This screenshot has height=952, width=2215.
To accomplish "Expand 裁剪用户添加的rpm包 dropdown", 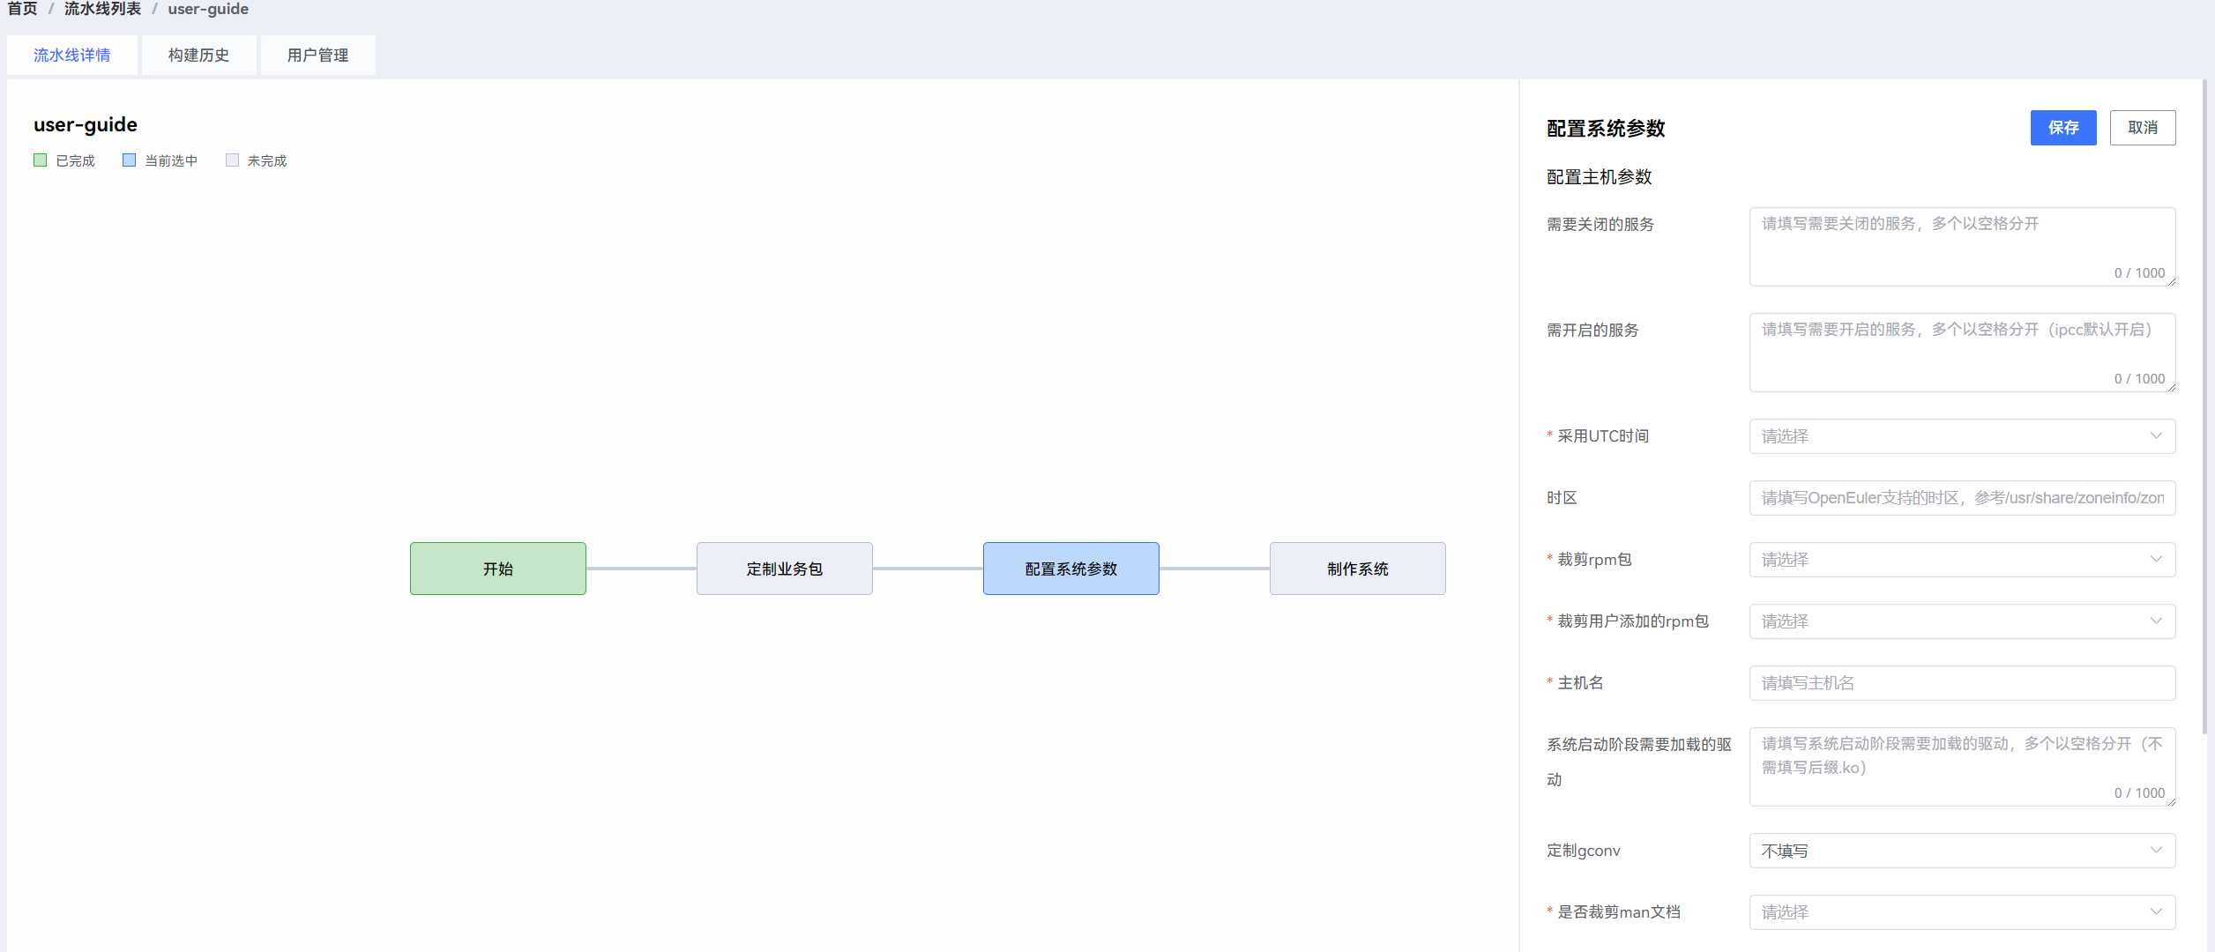I will [x=1961, y=621].
